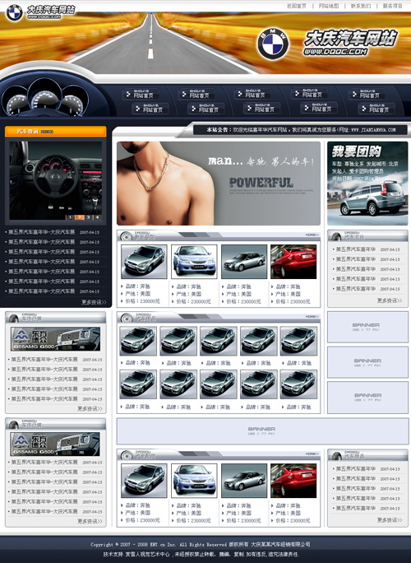Click the wide BANNER placeholder in center

[262, 430]
